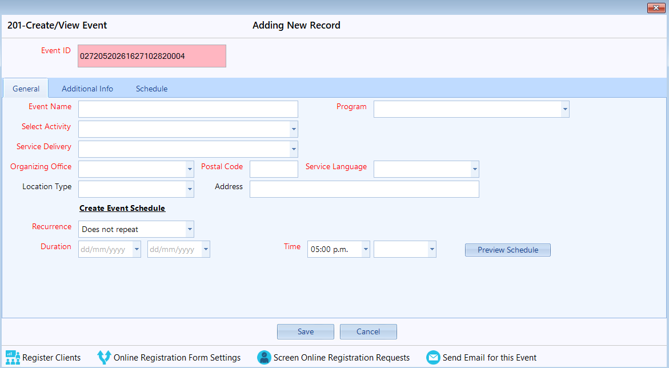Click the Adding New Record heading
Viewport: 669px width, 368px height.
click(x=297, y=25)
